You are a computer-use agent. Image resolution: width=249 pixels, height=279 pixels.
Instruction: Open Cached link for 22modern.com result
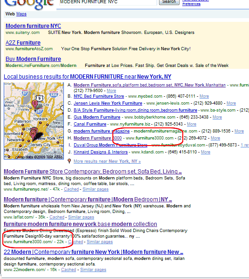[x=69, y=270]
